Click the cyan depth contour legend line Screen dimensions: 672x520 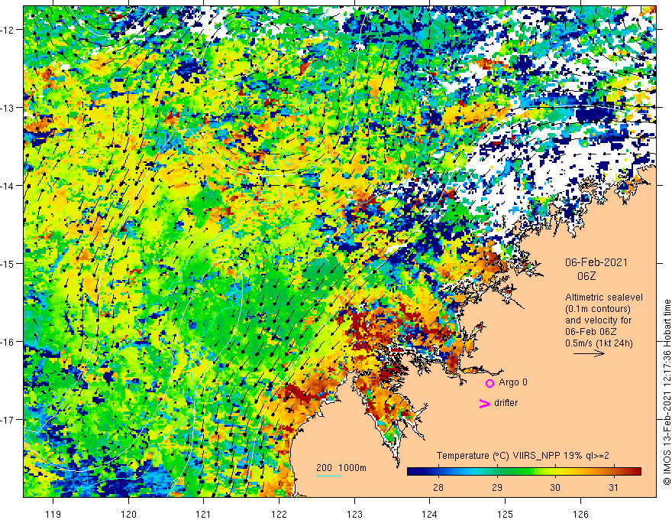pos(329,476)
